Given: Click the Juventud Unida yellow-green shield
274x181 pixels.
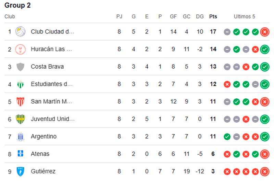Looking at the screenshot, I should pyautogui.click(x=20, y=119).
